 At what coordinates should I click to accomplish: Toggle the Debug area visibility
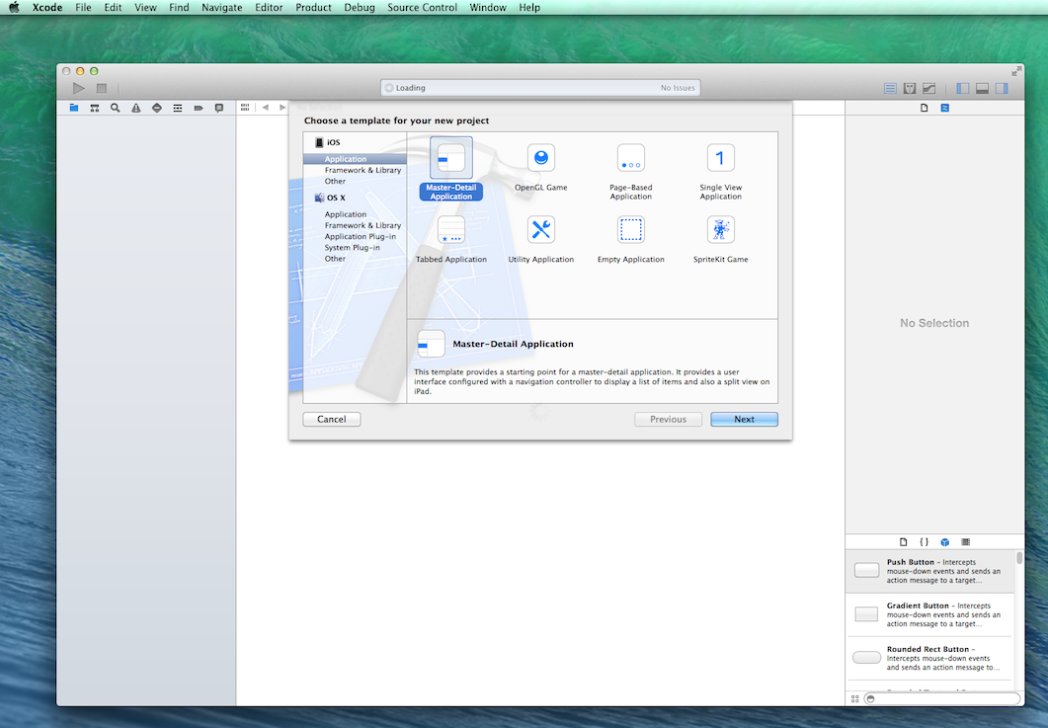[983, 88]
